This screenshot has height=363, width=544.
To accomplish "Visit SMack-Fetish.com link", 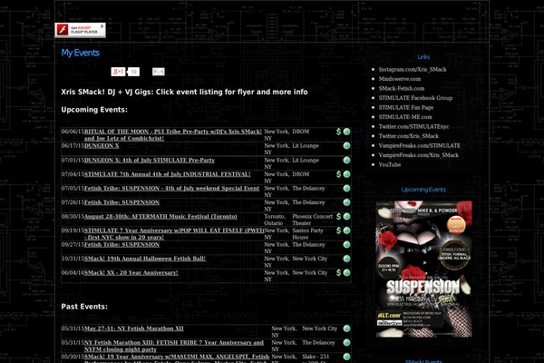I will [401, 89].
